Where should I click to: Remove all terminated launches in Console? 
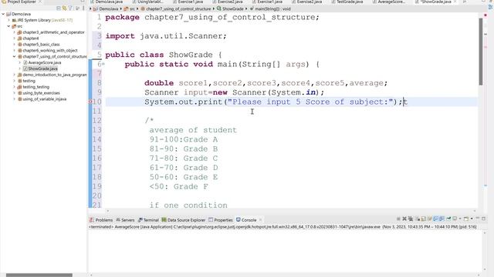click(x=411, y=219)
